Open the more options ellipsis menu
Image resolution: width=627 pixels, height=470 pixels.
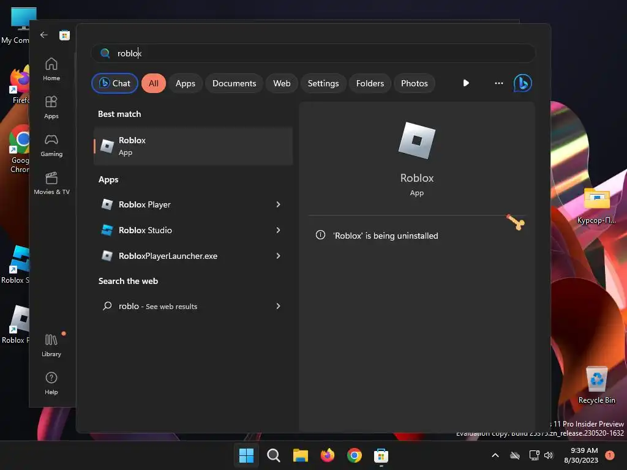point(498,83)
